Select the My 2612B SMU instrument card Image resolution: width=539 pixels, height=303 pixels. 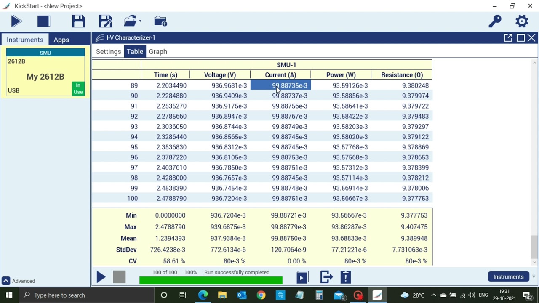click(45, 72)
